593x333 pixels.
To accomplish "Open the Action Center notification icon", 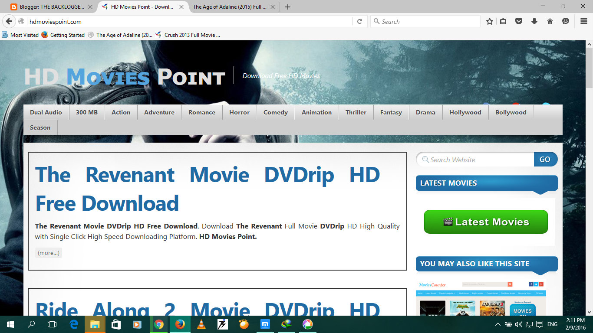I will (540, 324).
